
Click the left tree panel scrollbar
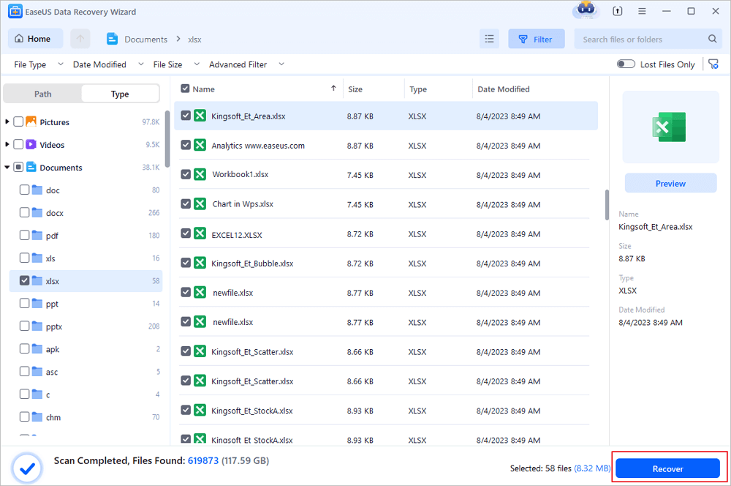[x=167, y=138]
